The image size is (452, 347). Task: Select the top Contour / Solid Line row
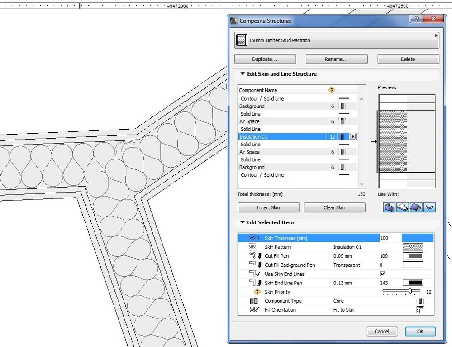coord(298,98)
